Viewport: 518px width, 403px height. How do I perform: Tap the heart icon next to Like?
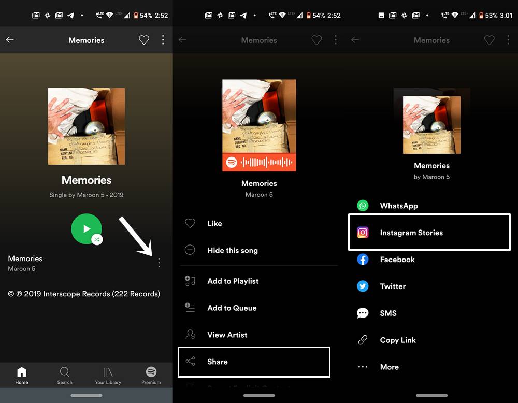190,223
